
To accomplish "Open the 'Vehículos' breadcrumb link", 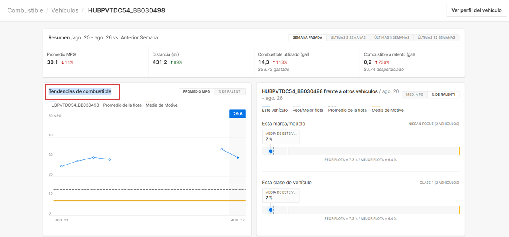I will tap(65, 10).
